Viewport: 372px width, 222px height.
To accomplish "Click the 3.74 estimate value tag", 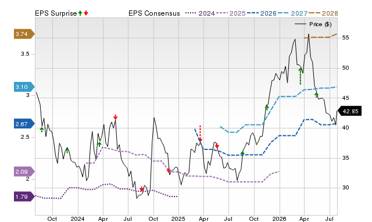I will pos(24,34).
